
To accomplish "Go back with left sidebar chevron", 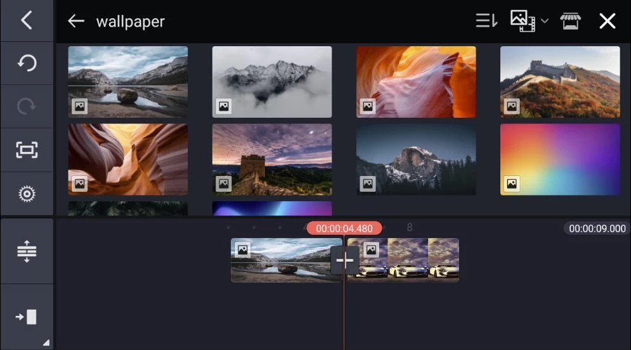I will [x=27, y=20].
